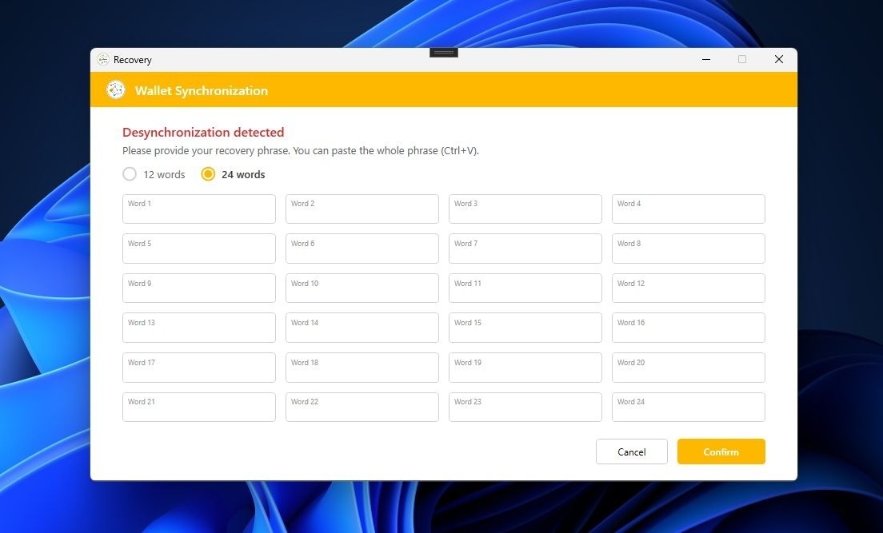Place cursor in Word 20 field

coord(688,368)
